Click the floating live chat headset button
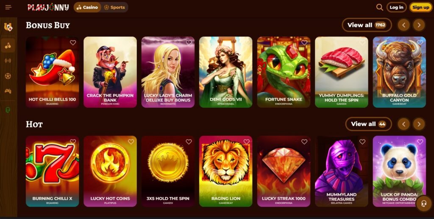The image size is (434, 219). coord(423,204)
